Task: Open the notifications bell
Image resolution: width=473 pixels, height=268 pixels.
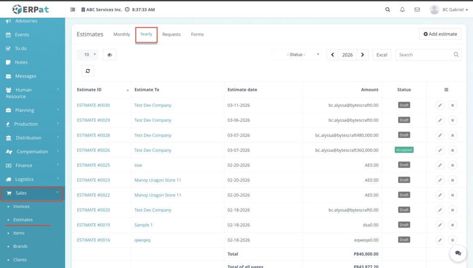Action: click(402, 10)
